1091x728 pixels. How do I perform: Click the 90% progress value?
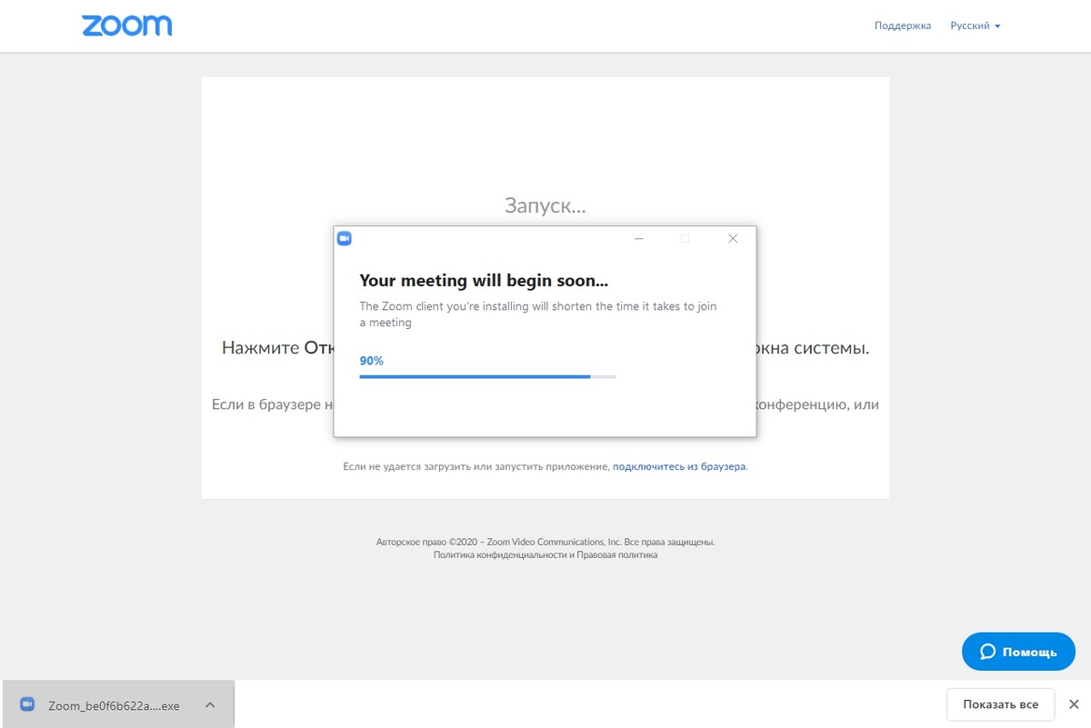[372, 361]
